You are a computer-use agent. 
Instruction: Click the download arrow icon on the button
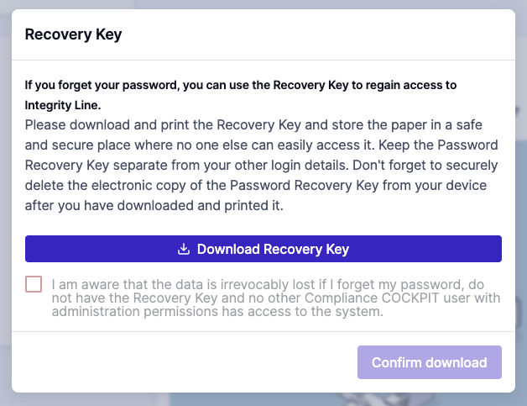pos(185,250)
